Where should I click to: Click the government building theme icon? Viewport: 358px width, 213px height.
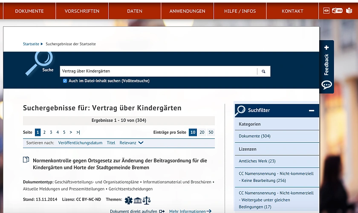coord(137,201)
